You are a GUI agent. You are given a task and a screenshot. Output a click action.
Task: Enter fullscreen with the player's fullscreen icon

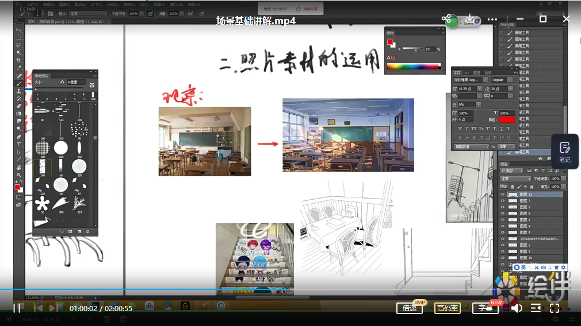555,308
